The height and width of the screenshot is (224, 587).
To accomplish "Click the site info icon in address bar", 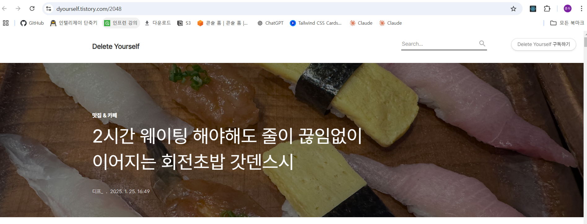I will point(49,9).
